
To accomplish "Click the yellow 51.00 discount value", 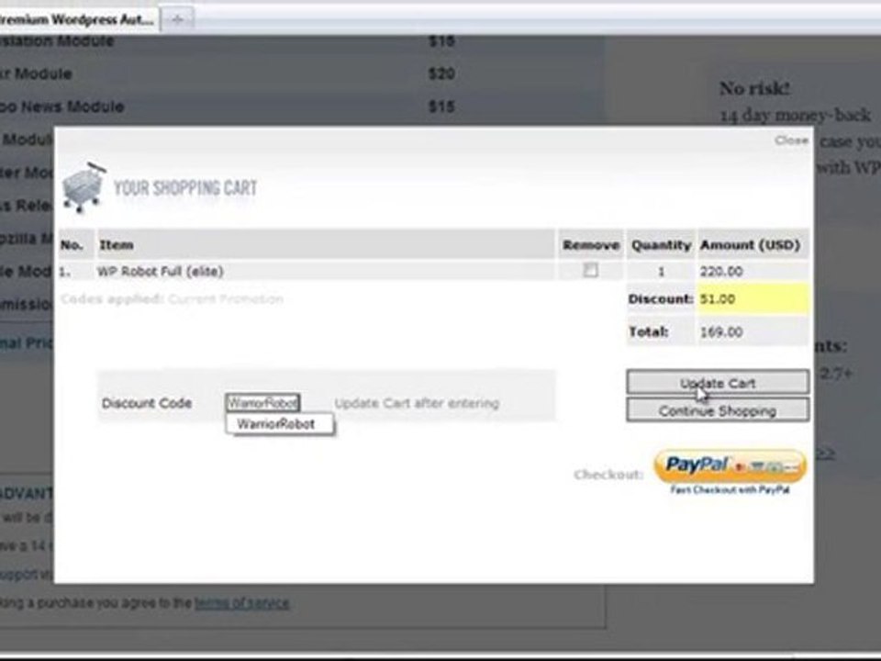I will pyautogui.click(x=753, y=299).
